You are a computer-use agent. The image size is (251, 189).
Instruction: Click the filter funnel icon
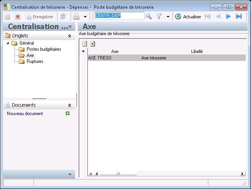point(159,16)
